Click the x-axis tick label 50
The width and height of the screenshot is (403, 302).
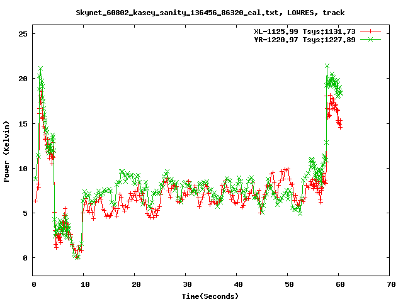[x=289, y=284]
